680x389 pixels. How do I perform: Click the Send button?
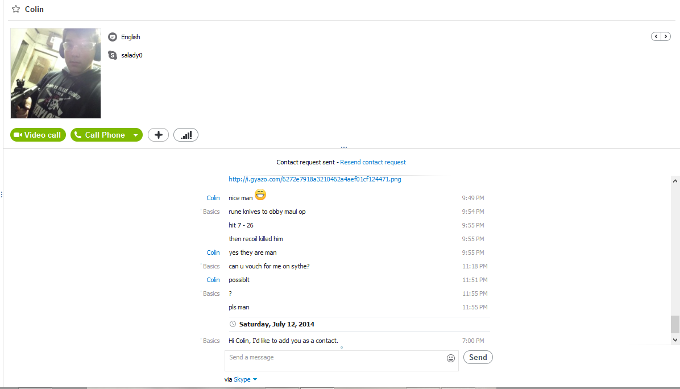(478, 357)
